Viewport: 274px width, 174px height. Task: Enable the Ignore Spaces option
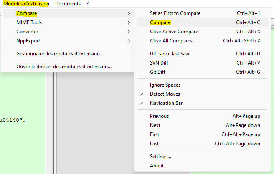point(165,85)
